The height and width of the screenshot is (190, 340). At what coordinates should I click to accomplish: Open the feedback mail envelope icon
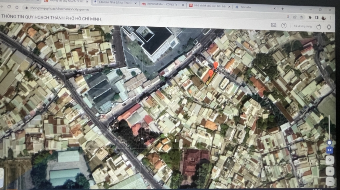(x=274, y=25)
